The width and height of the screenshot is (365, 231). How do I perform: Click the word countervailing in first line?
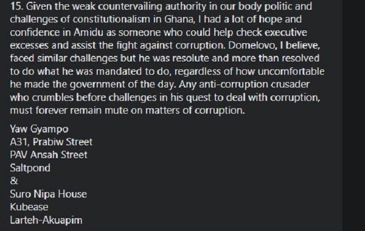click(x=130, y=6)
